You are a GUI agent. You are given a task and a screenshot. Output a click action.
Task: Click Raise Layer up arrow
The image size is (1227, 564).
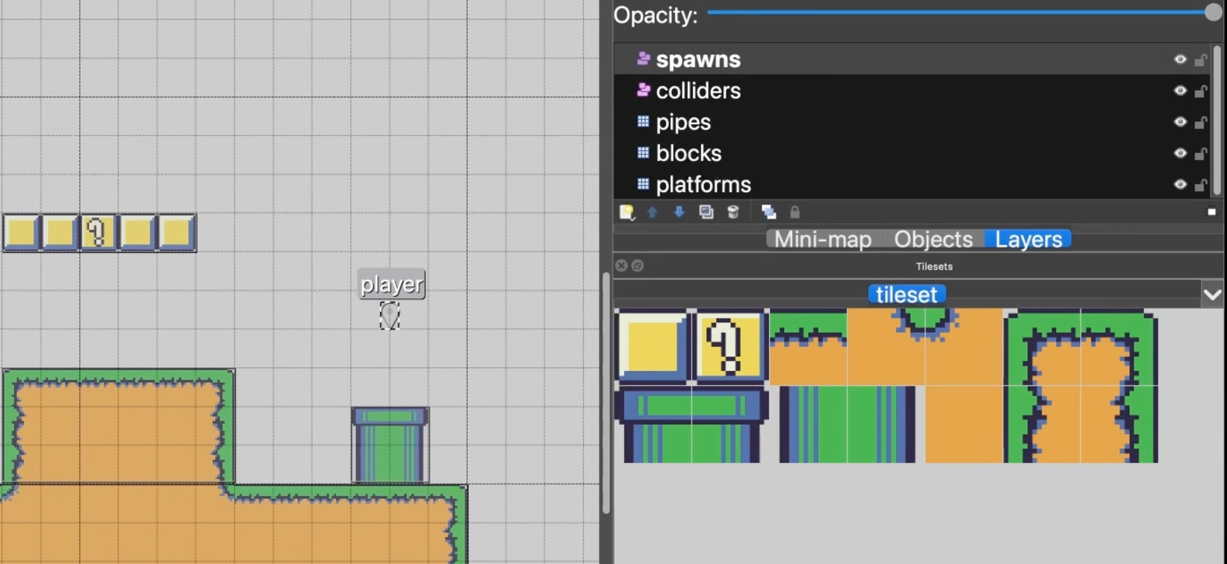653,212
